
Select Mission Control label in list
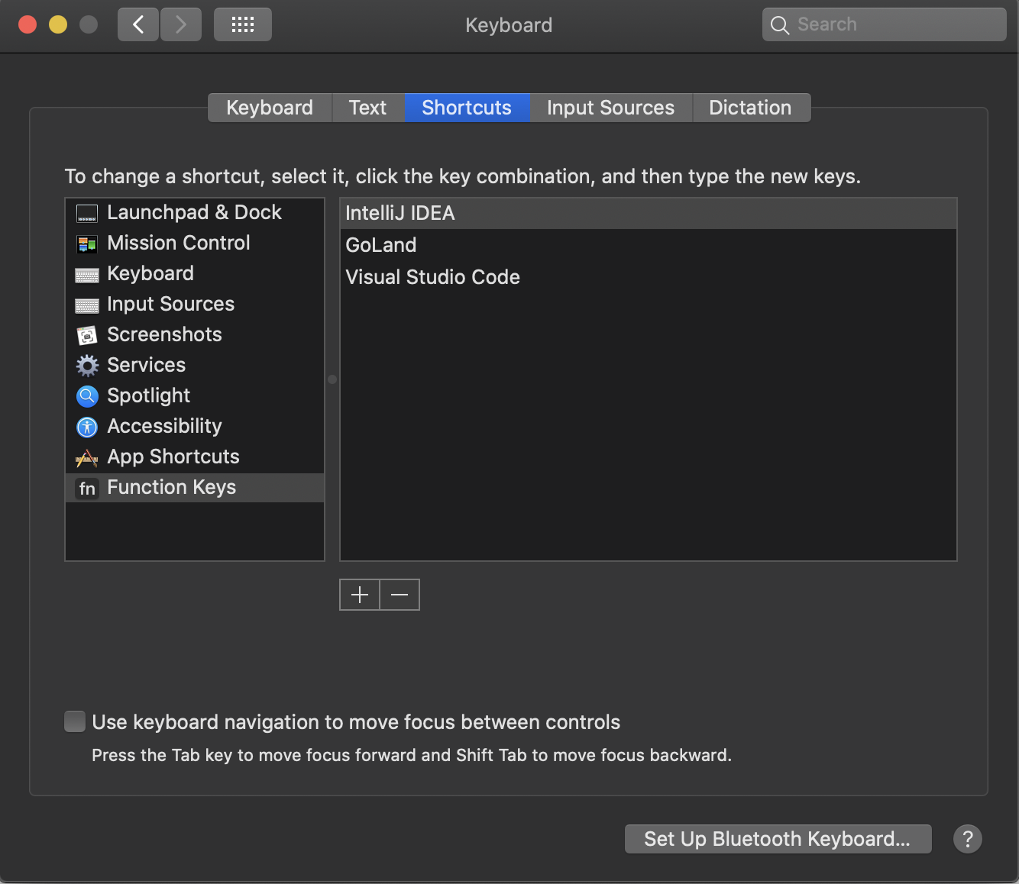179,243
